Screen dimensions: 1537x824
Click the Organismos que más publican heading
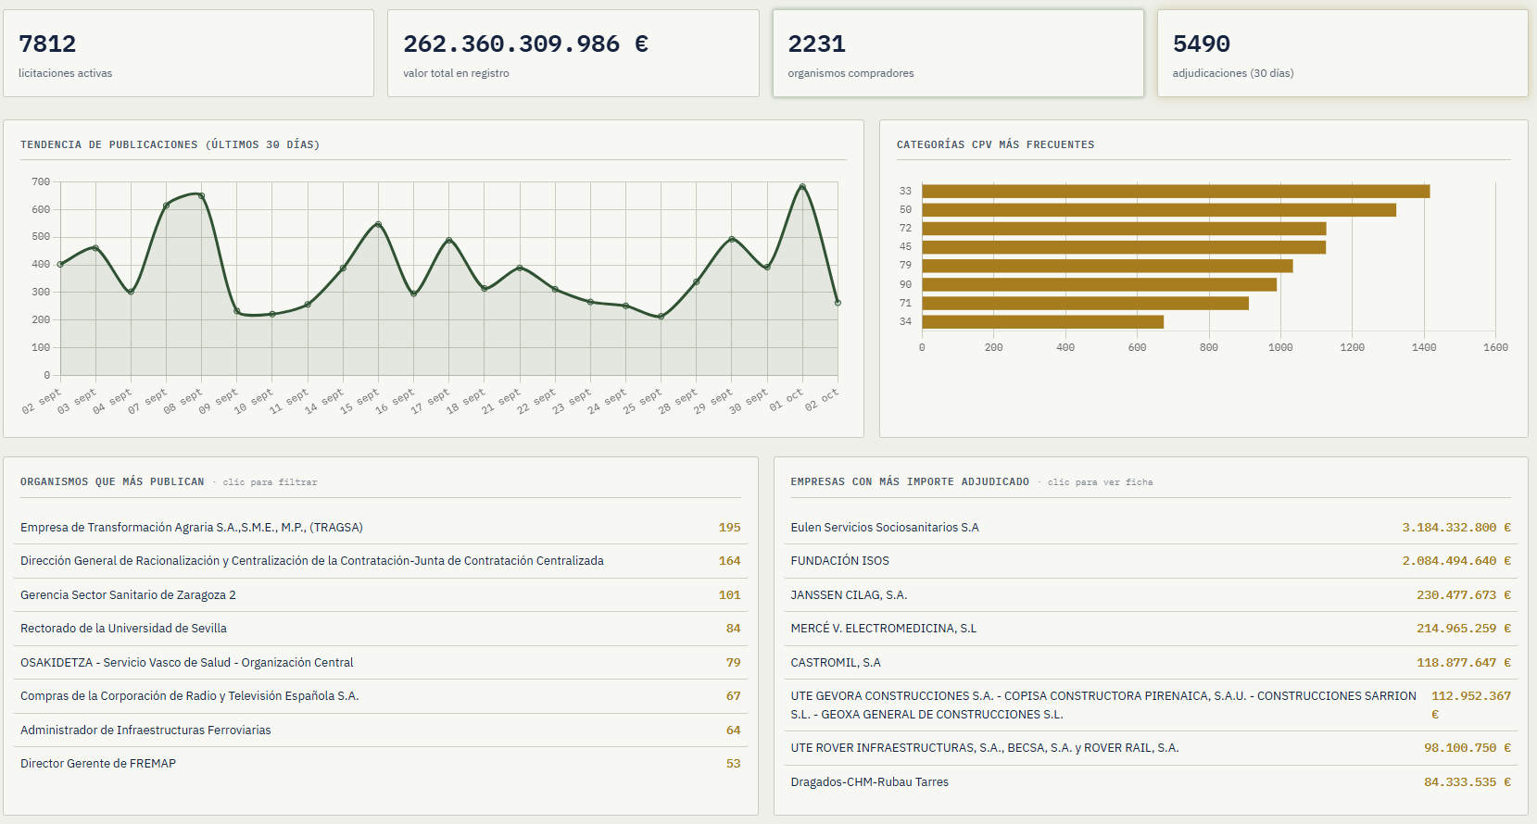coord(112,481)
